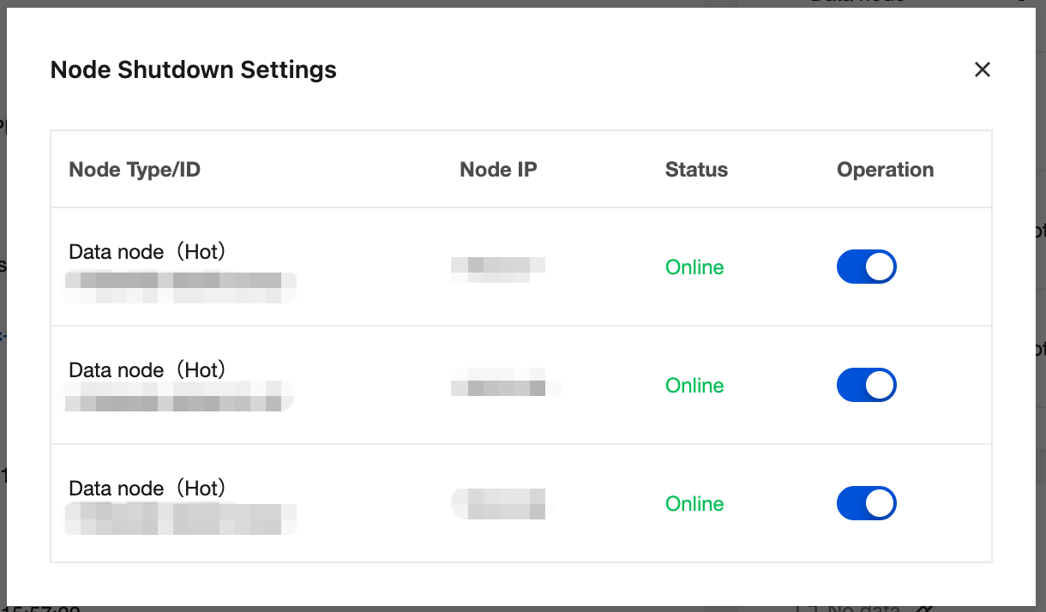
Task: Select the first Data node (Hot) label
Action: (x=147, y=252)
